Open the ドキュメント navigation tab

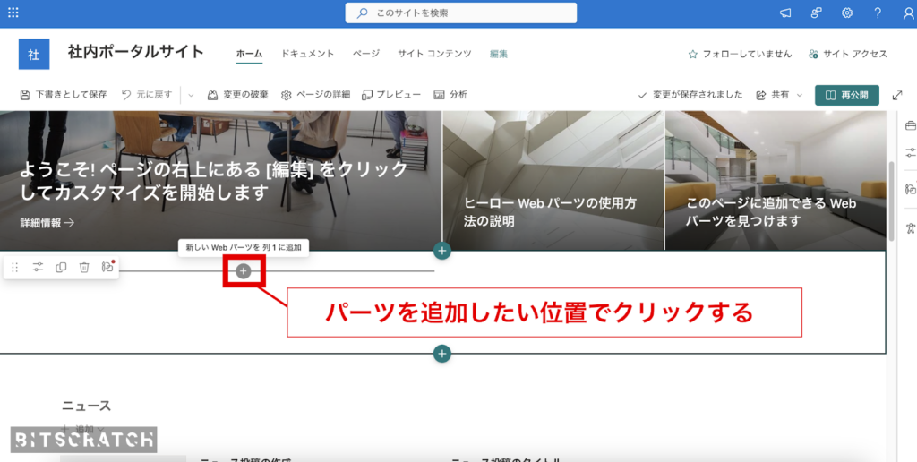point(307,54)
